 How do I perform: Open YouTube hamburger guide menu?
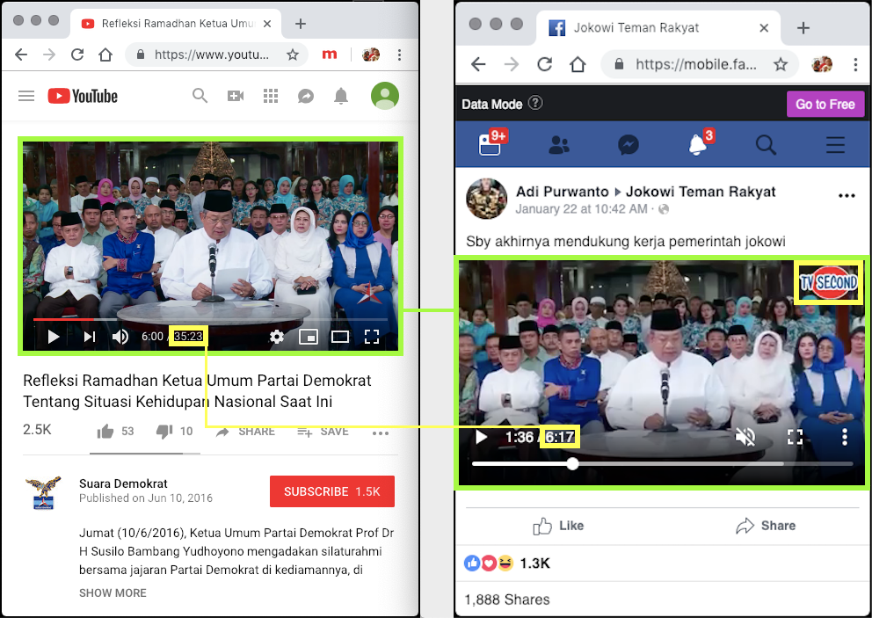(26, 96)
